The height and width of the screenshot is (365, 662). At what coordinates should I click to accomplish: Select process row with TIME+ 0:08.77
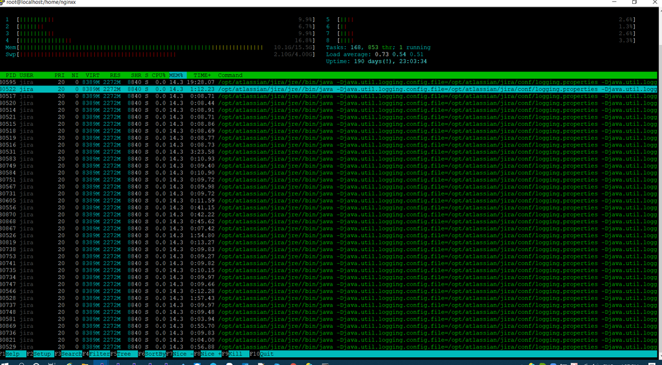(329, 138)
